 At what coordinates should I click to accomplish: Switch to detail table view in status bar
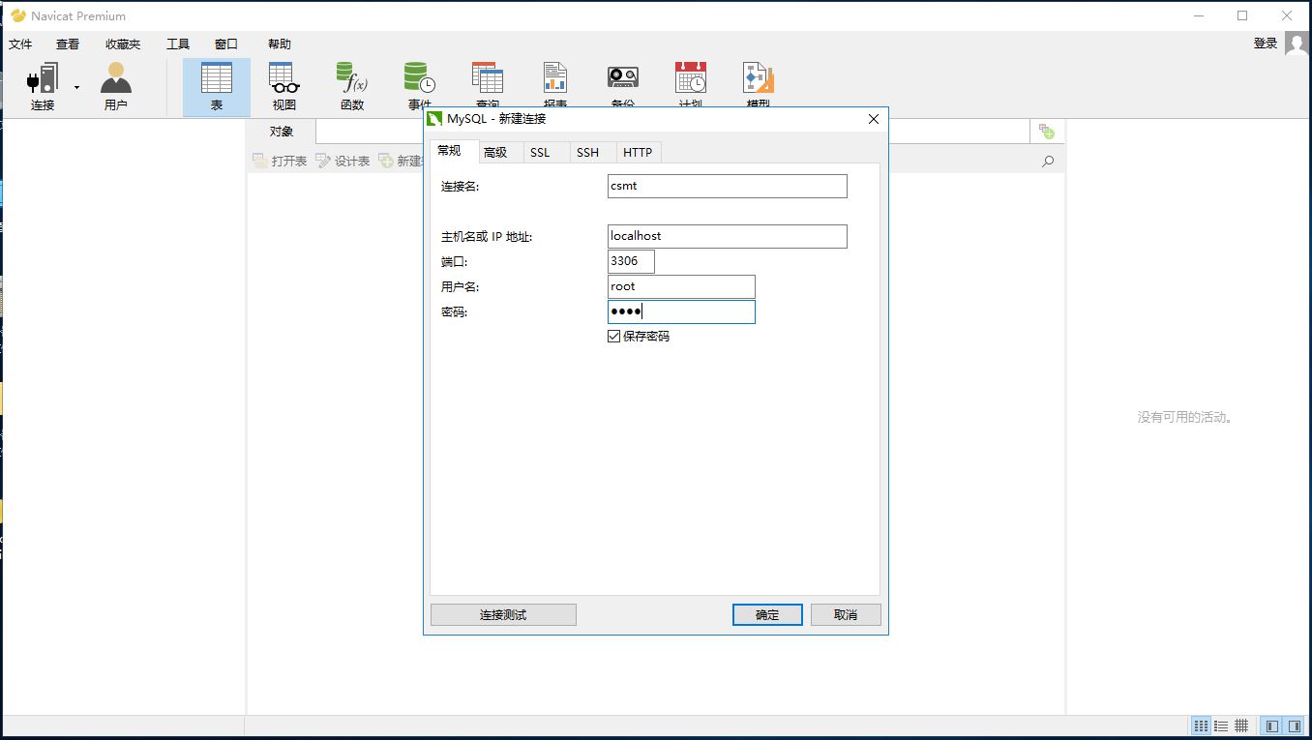pyautogui.click(x=1241, y=725)
